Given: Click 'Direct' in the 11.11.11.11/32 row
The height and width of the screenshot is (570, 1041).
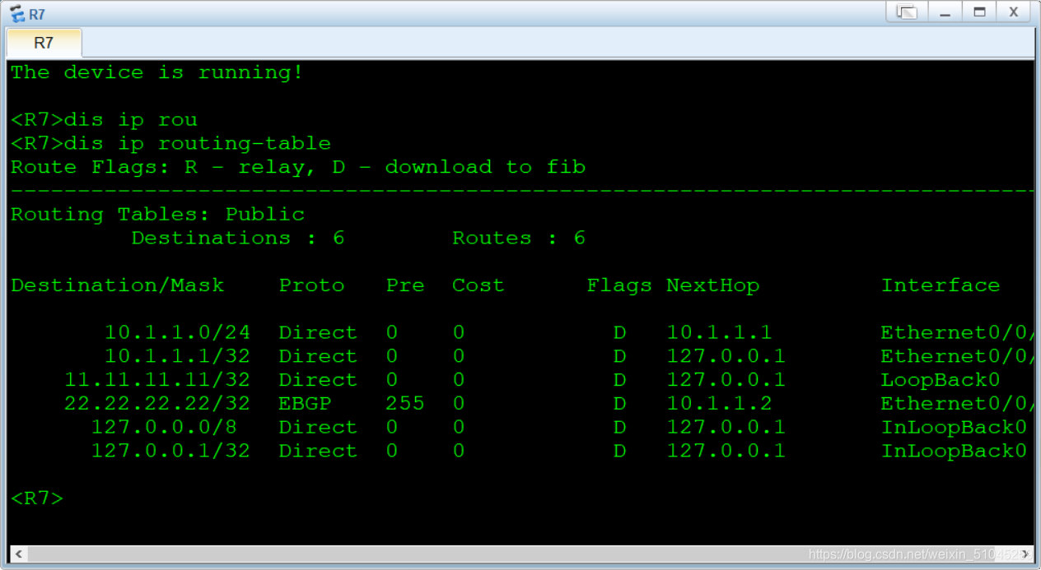Looking at the screenshot, I should (x=318, y=381).
